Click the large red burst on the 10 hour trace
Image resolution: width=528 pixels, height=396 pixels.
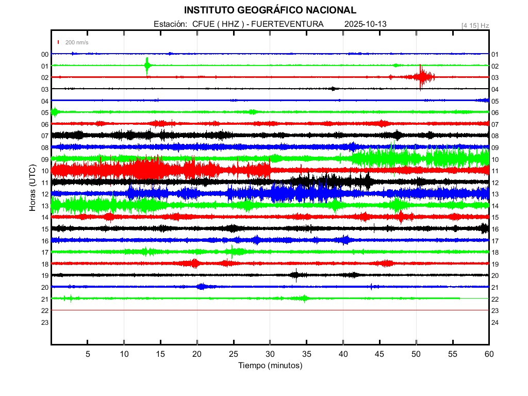[x=150, y=169]
